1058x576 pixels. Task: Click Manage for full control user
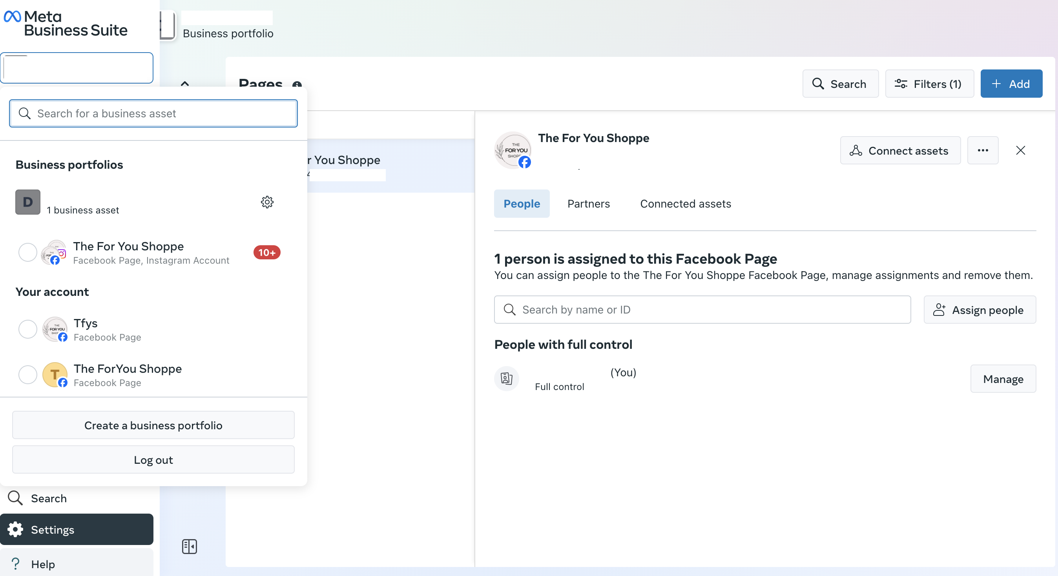[x=1003, y=379]
